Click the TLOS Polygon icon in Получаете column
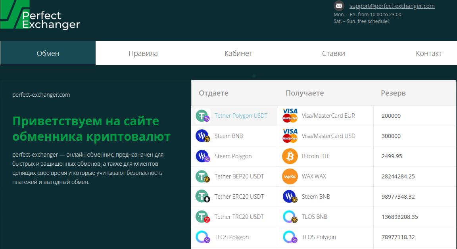The image size is (457, 249). pyautogui.click(x=290, y=237)
